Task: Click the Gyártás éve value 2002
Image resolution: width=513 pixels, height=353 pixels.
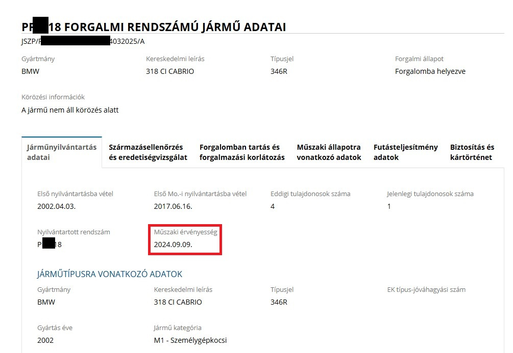Action: point(46,340)
